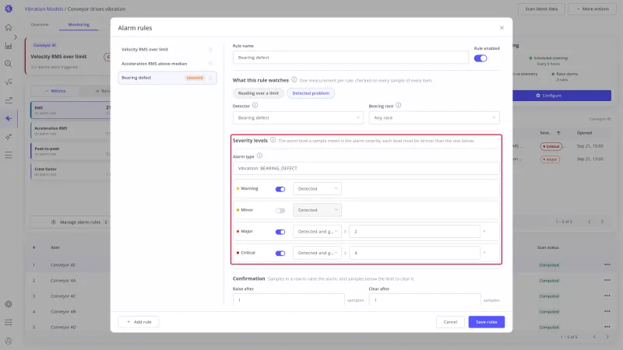Click the Clear after samples field

[x=424, y=300]
